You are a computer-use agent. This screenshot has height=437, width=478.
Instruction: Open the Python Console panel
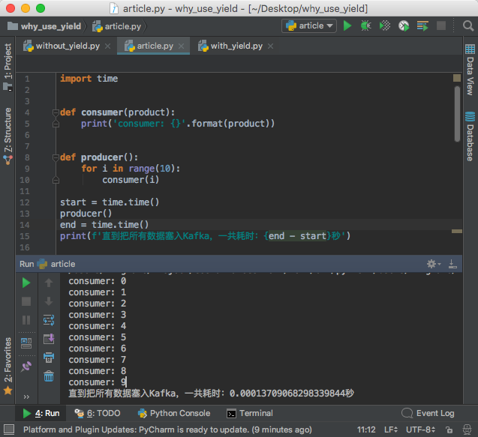point(173,413)
